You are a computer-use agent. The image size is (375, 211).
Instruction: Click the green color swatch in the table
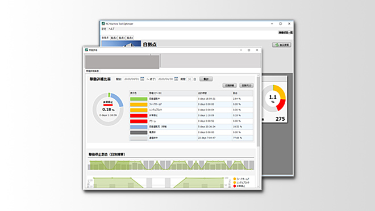pyautogui.click(x=139, y=99)
